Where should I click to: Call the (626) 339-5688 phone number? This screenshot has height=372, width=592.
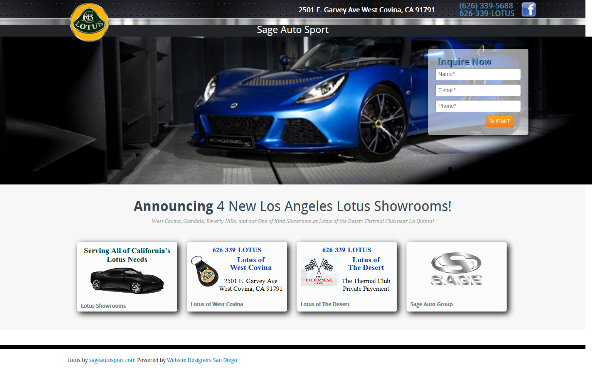click(486, 6)
